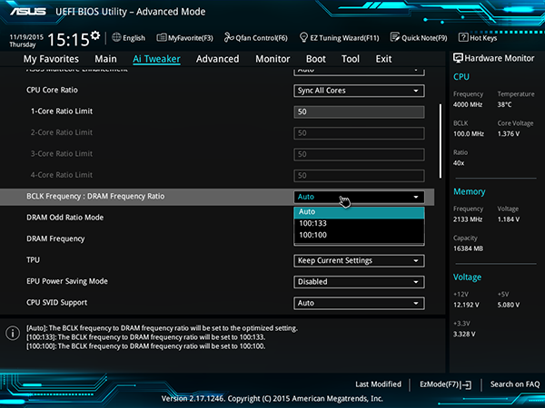Click the 11/19/2015 date
This screenshot has height=408, width=545.
[x=26, y=37]
